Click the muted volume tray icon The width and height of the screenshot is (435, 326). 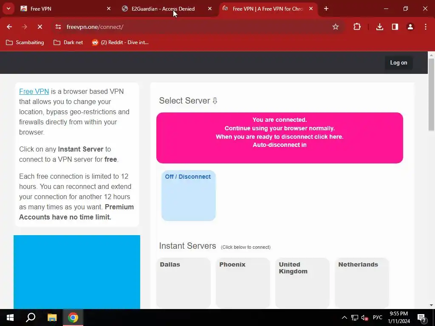click(364, 318)
